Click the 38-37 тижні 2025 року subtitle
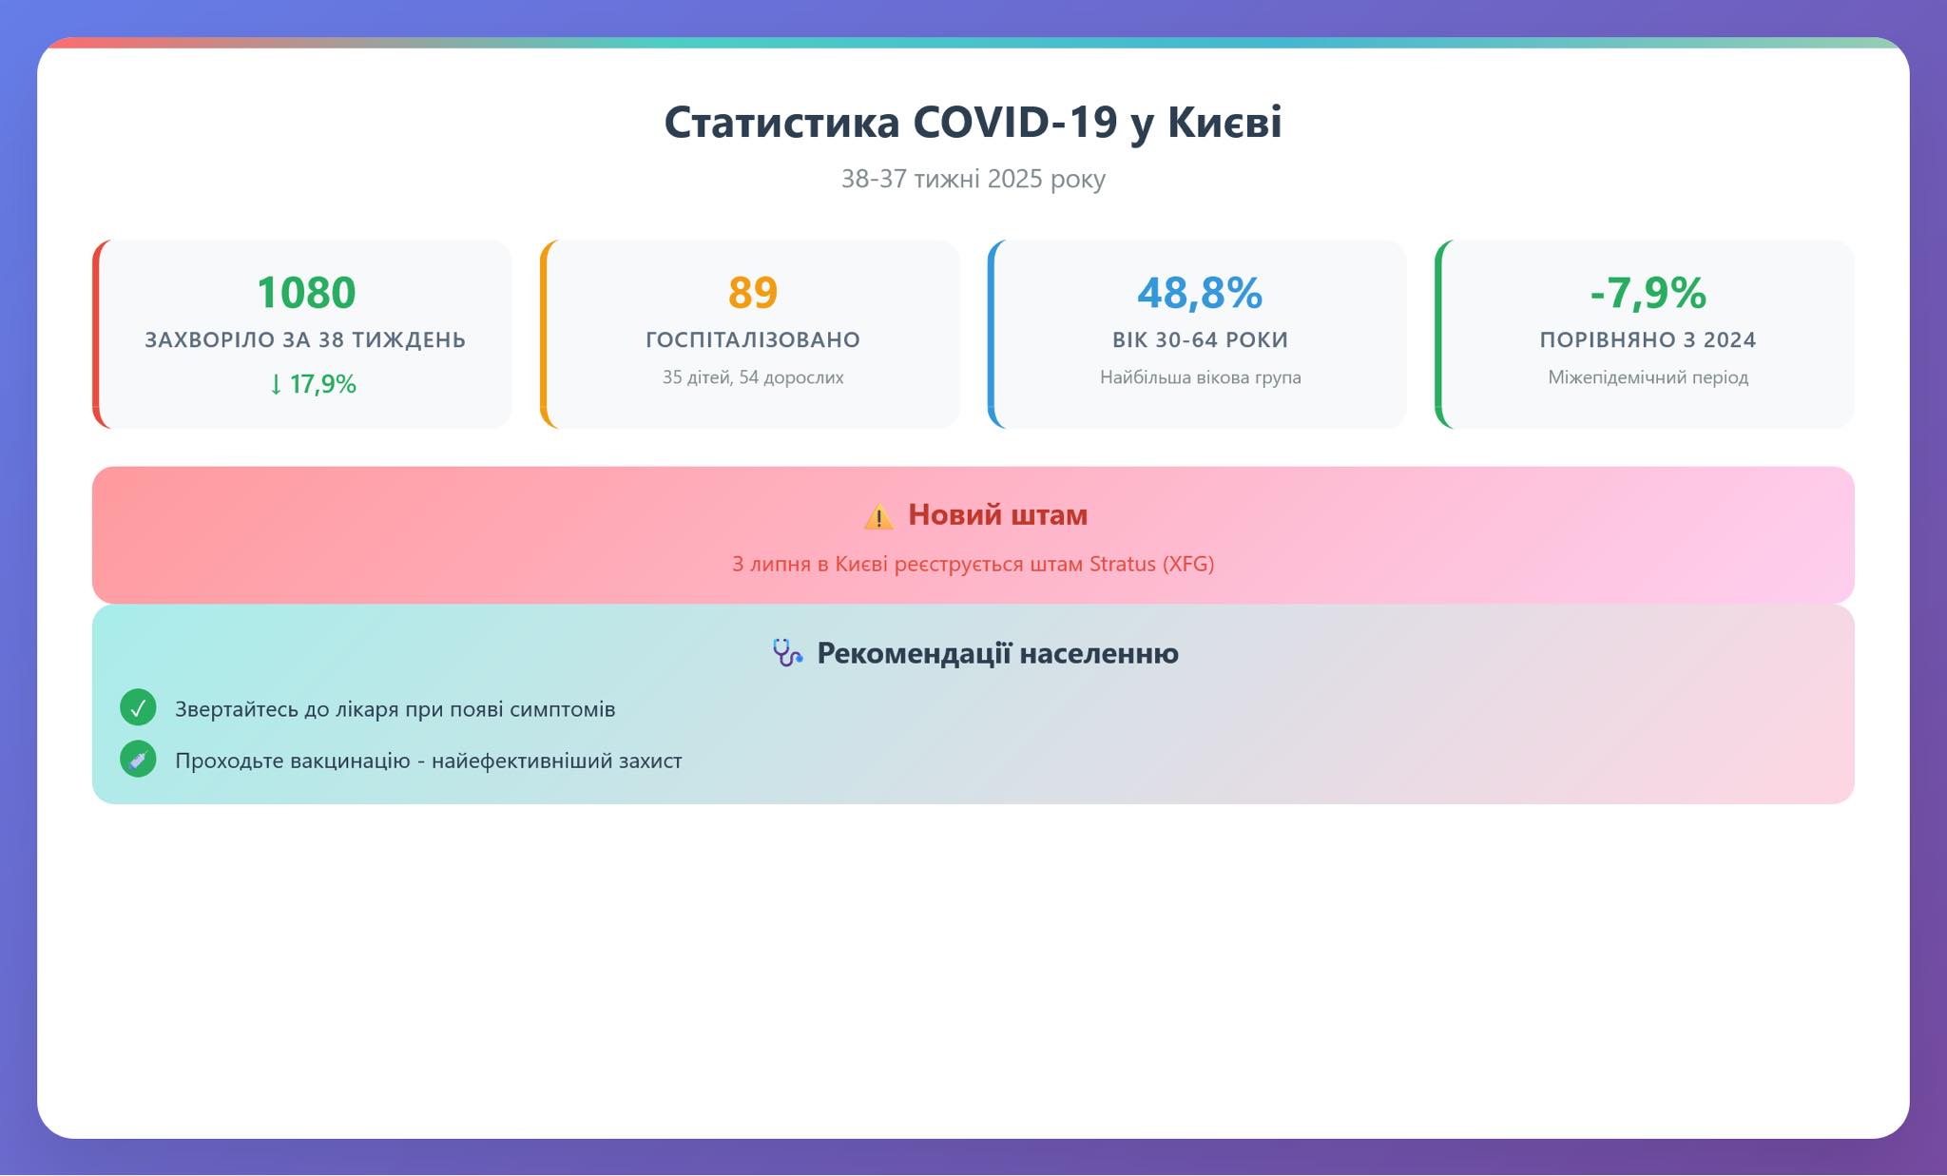1947x1176 pixels. point(973,179)
